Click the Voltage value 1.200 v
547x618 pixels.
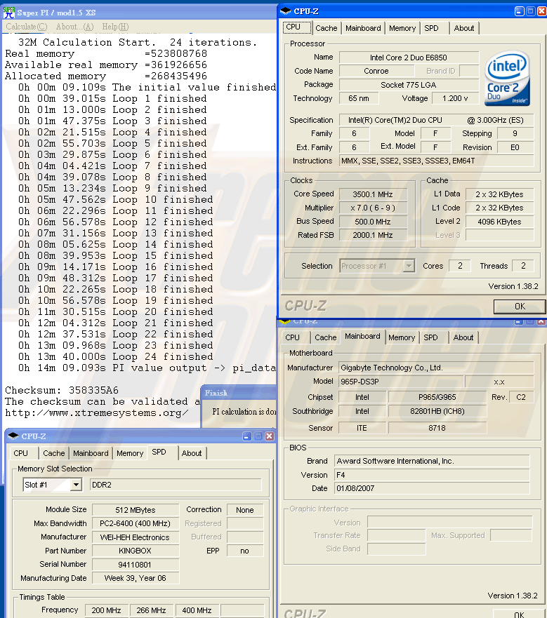tap(455, 98)
